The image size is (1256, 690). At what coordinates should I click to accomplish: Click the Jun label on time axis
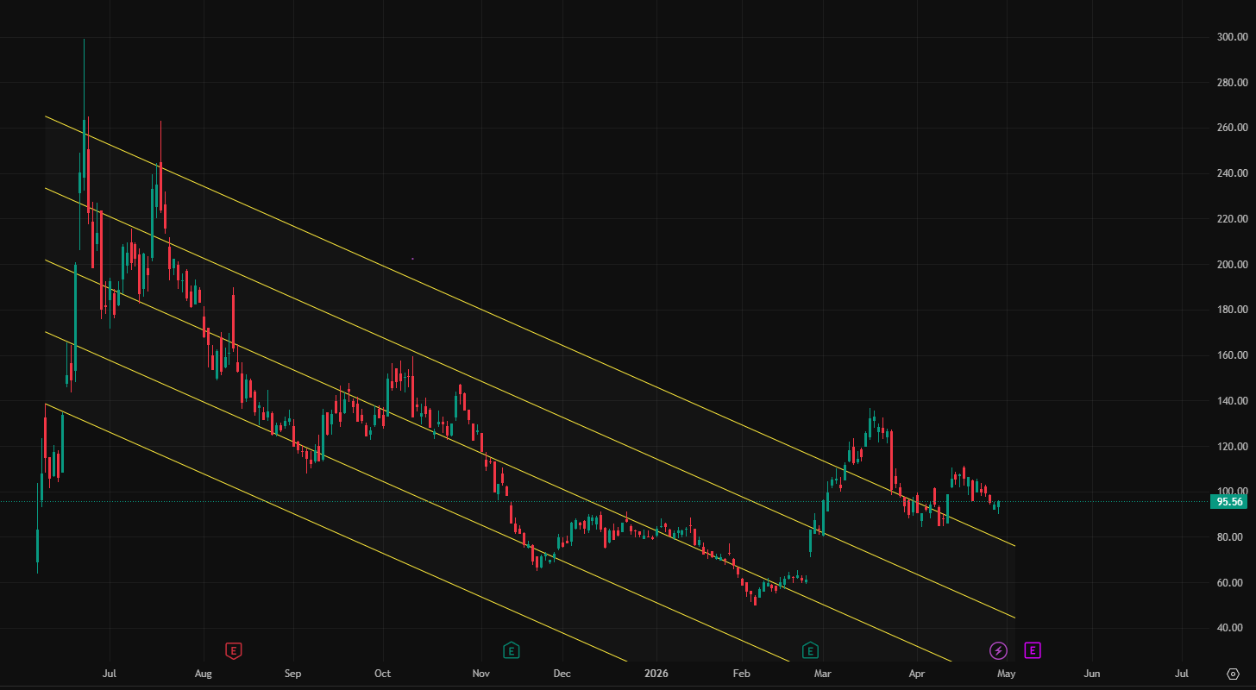(x=1091, y=674)
